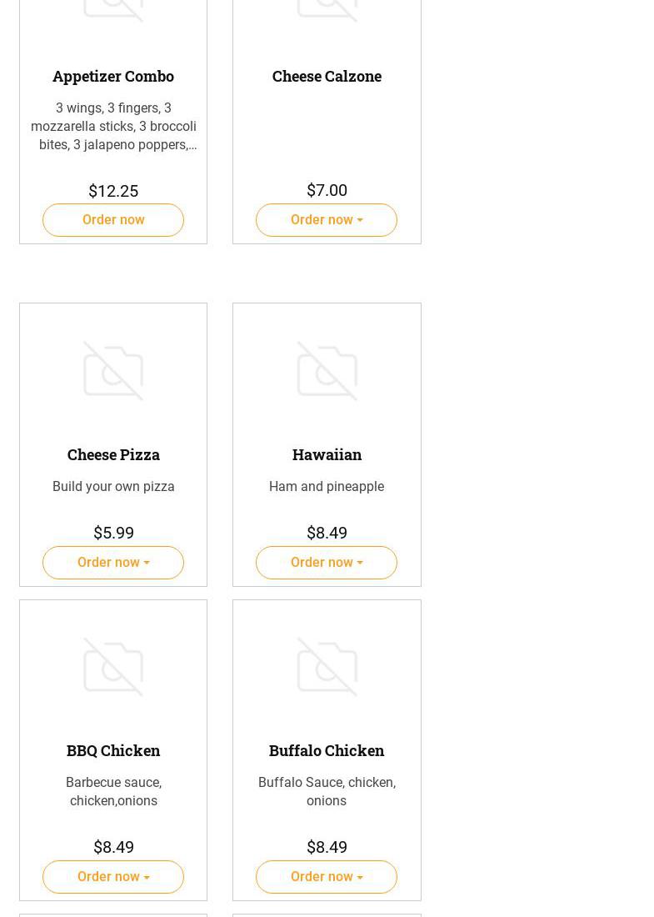Open Order now dropdown for Hawaiian
Image resolution: width=654 pixels, height=917 pixels.
327,563
